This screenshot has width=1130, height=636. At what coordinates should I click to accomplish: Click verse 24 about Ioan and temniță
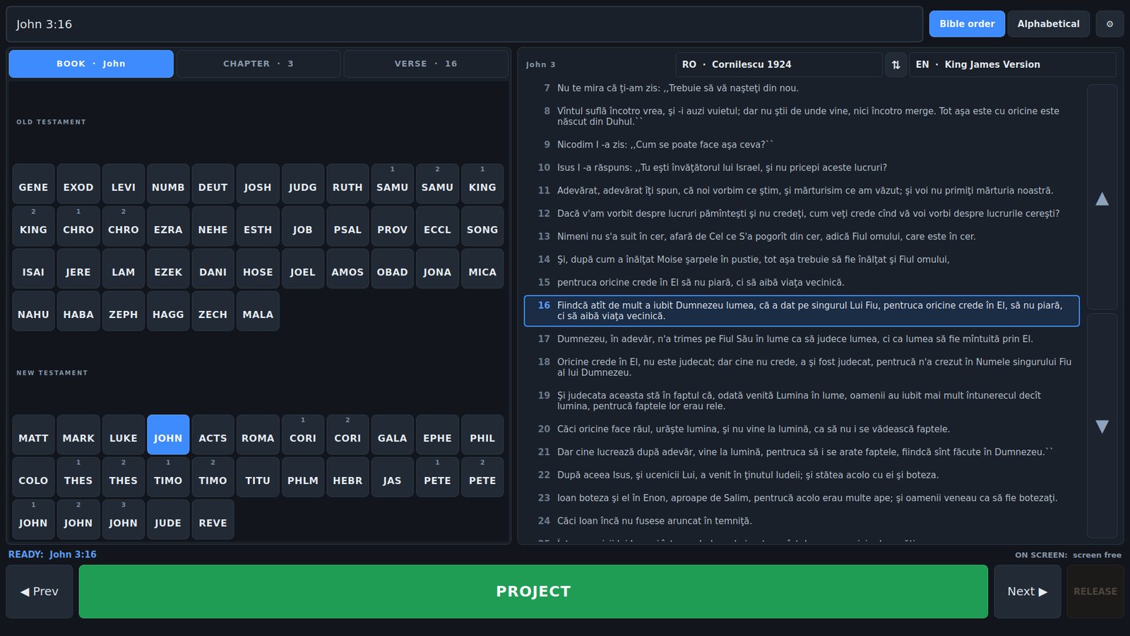coord(802,521)
